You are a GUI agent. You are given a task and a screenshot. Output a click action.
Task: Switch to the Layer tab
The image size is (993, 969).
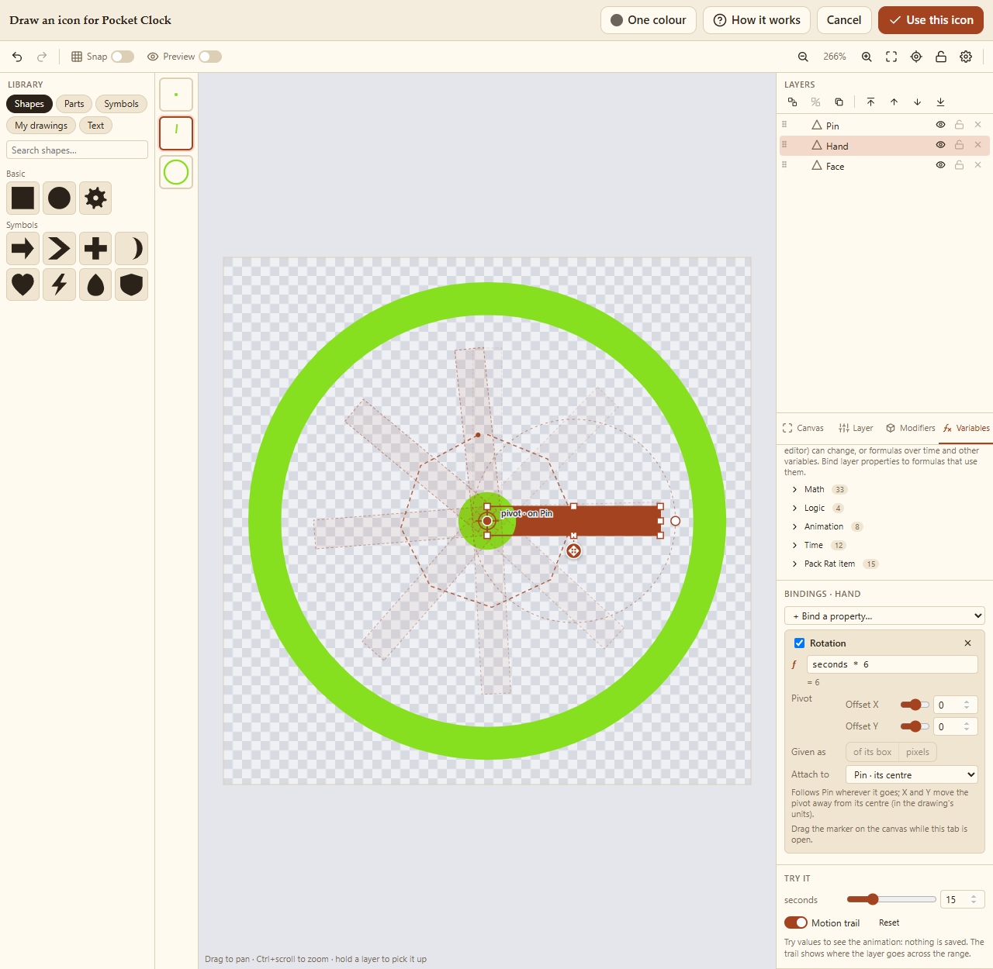(856, 428)
